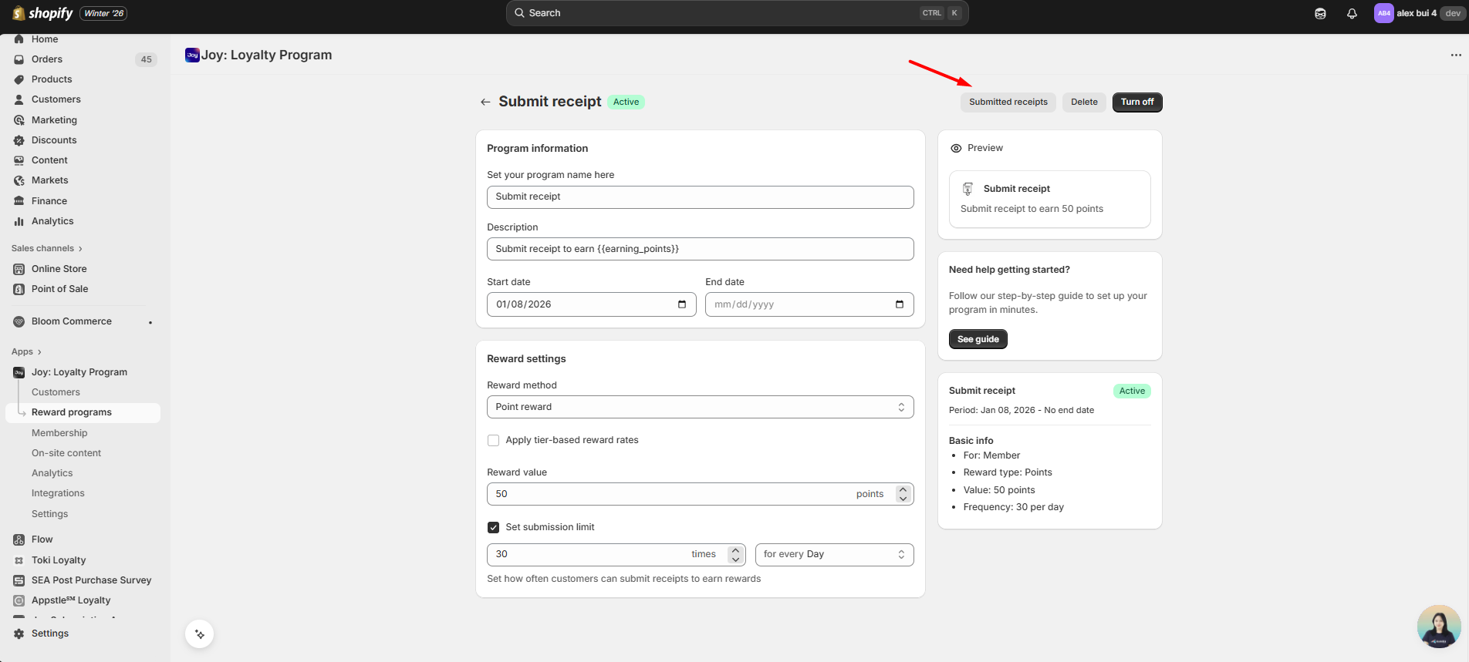The image size is (1469, 662).
Task: Click the three-dot more options icon
Action: [x=1455, y=55]
